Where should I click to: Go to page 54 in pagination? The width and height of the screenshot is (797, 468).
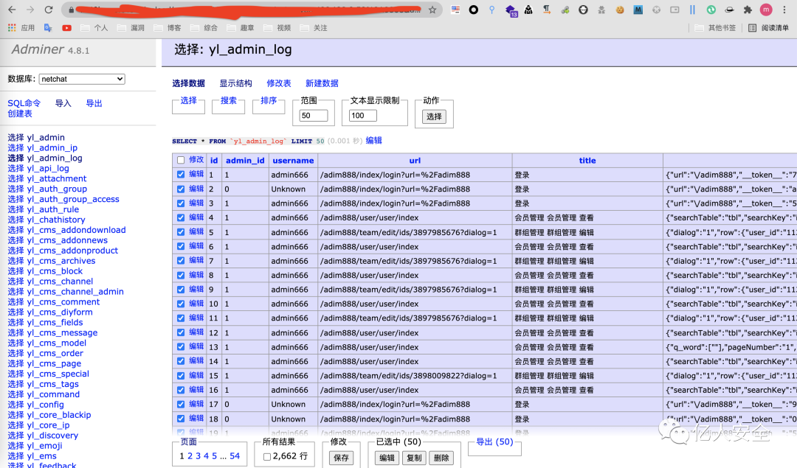point(235,455)
